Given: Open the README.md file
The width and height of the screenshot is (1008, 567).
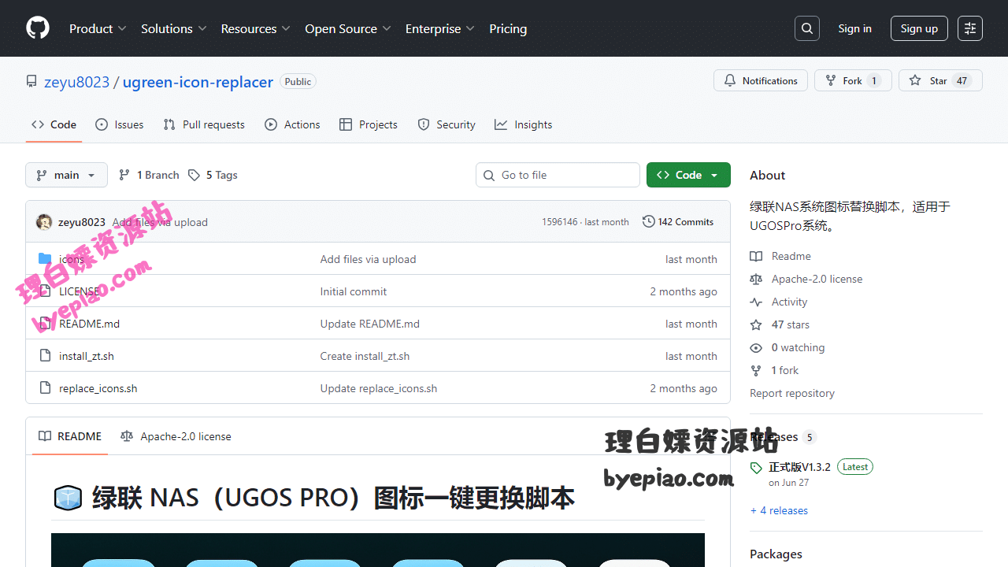Looking at the screenshot, I should 90,324.
